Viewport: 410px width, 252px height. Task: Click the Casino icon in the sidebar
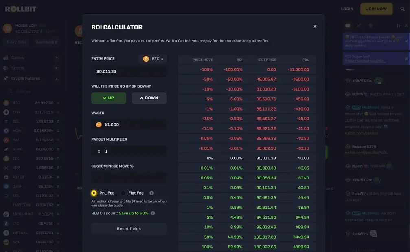tap(6, 57)
